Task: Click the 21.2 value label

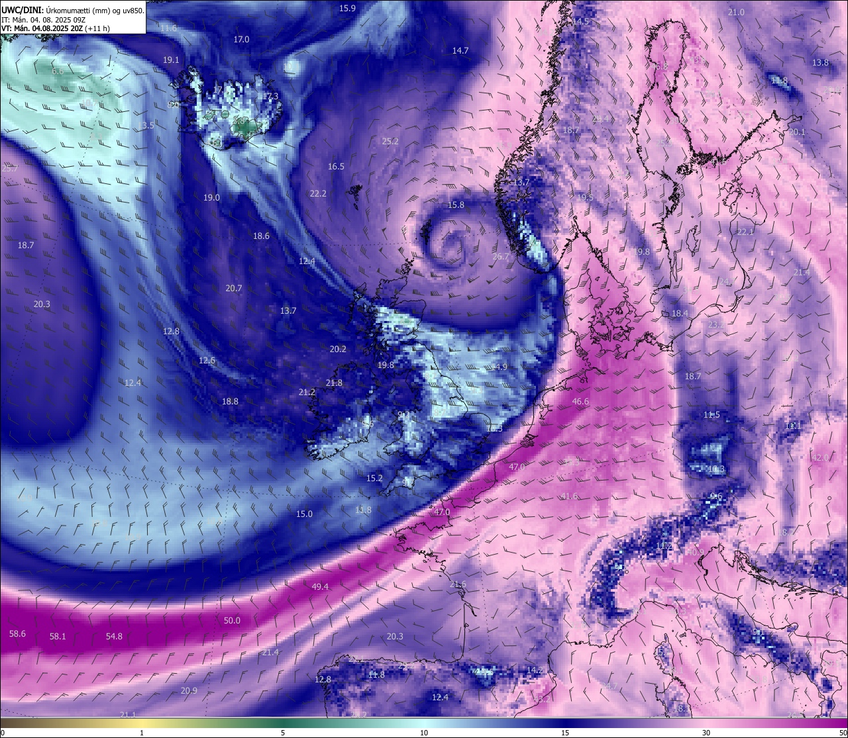Action: [307, 392]
